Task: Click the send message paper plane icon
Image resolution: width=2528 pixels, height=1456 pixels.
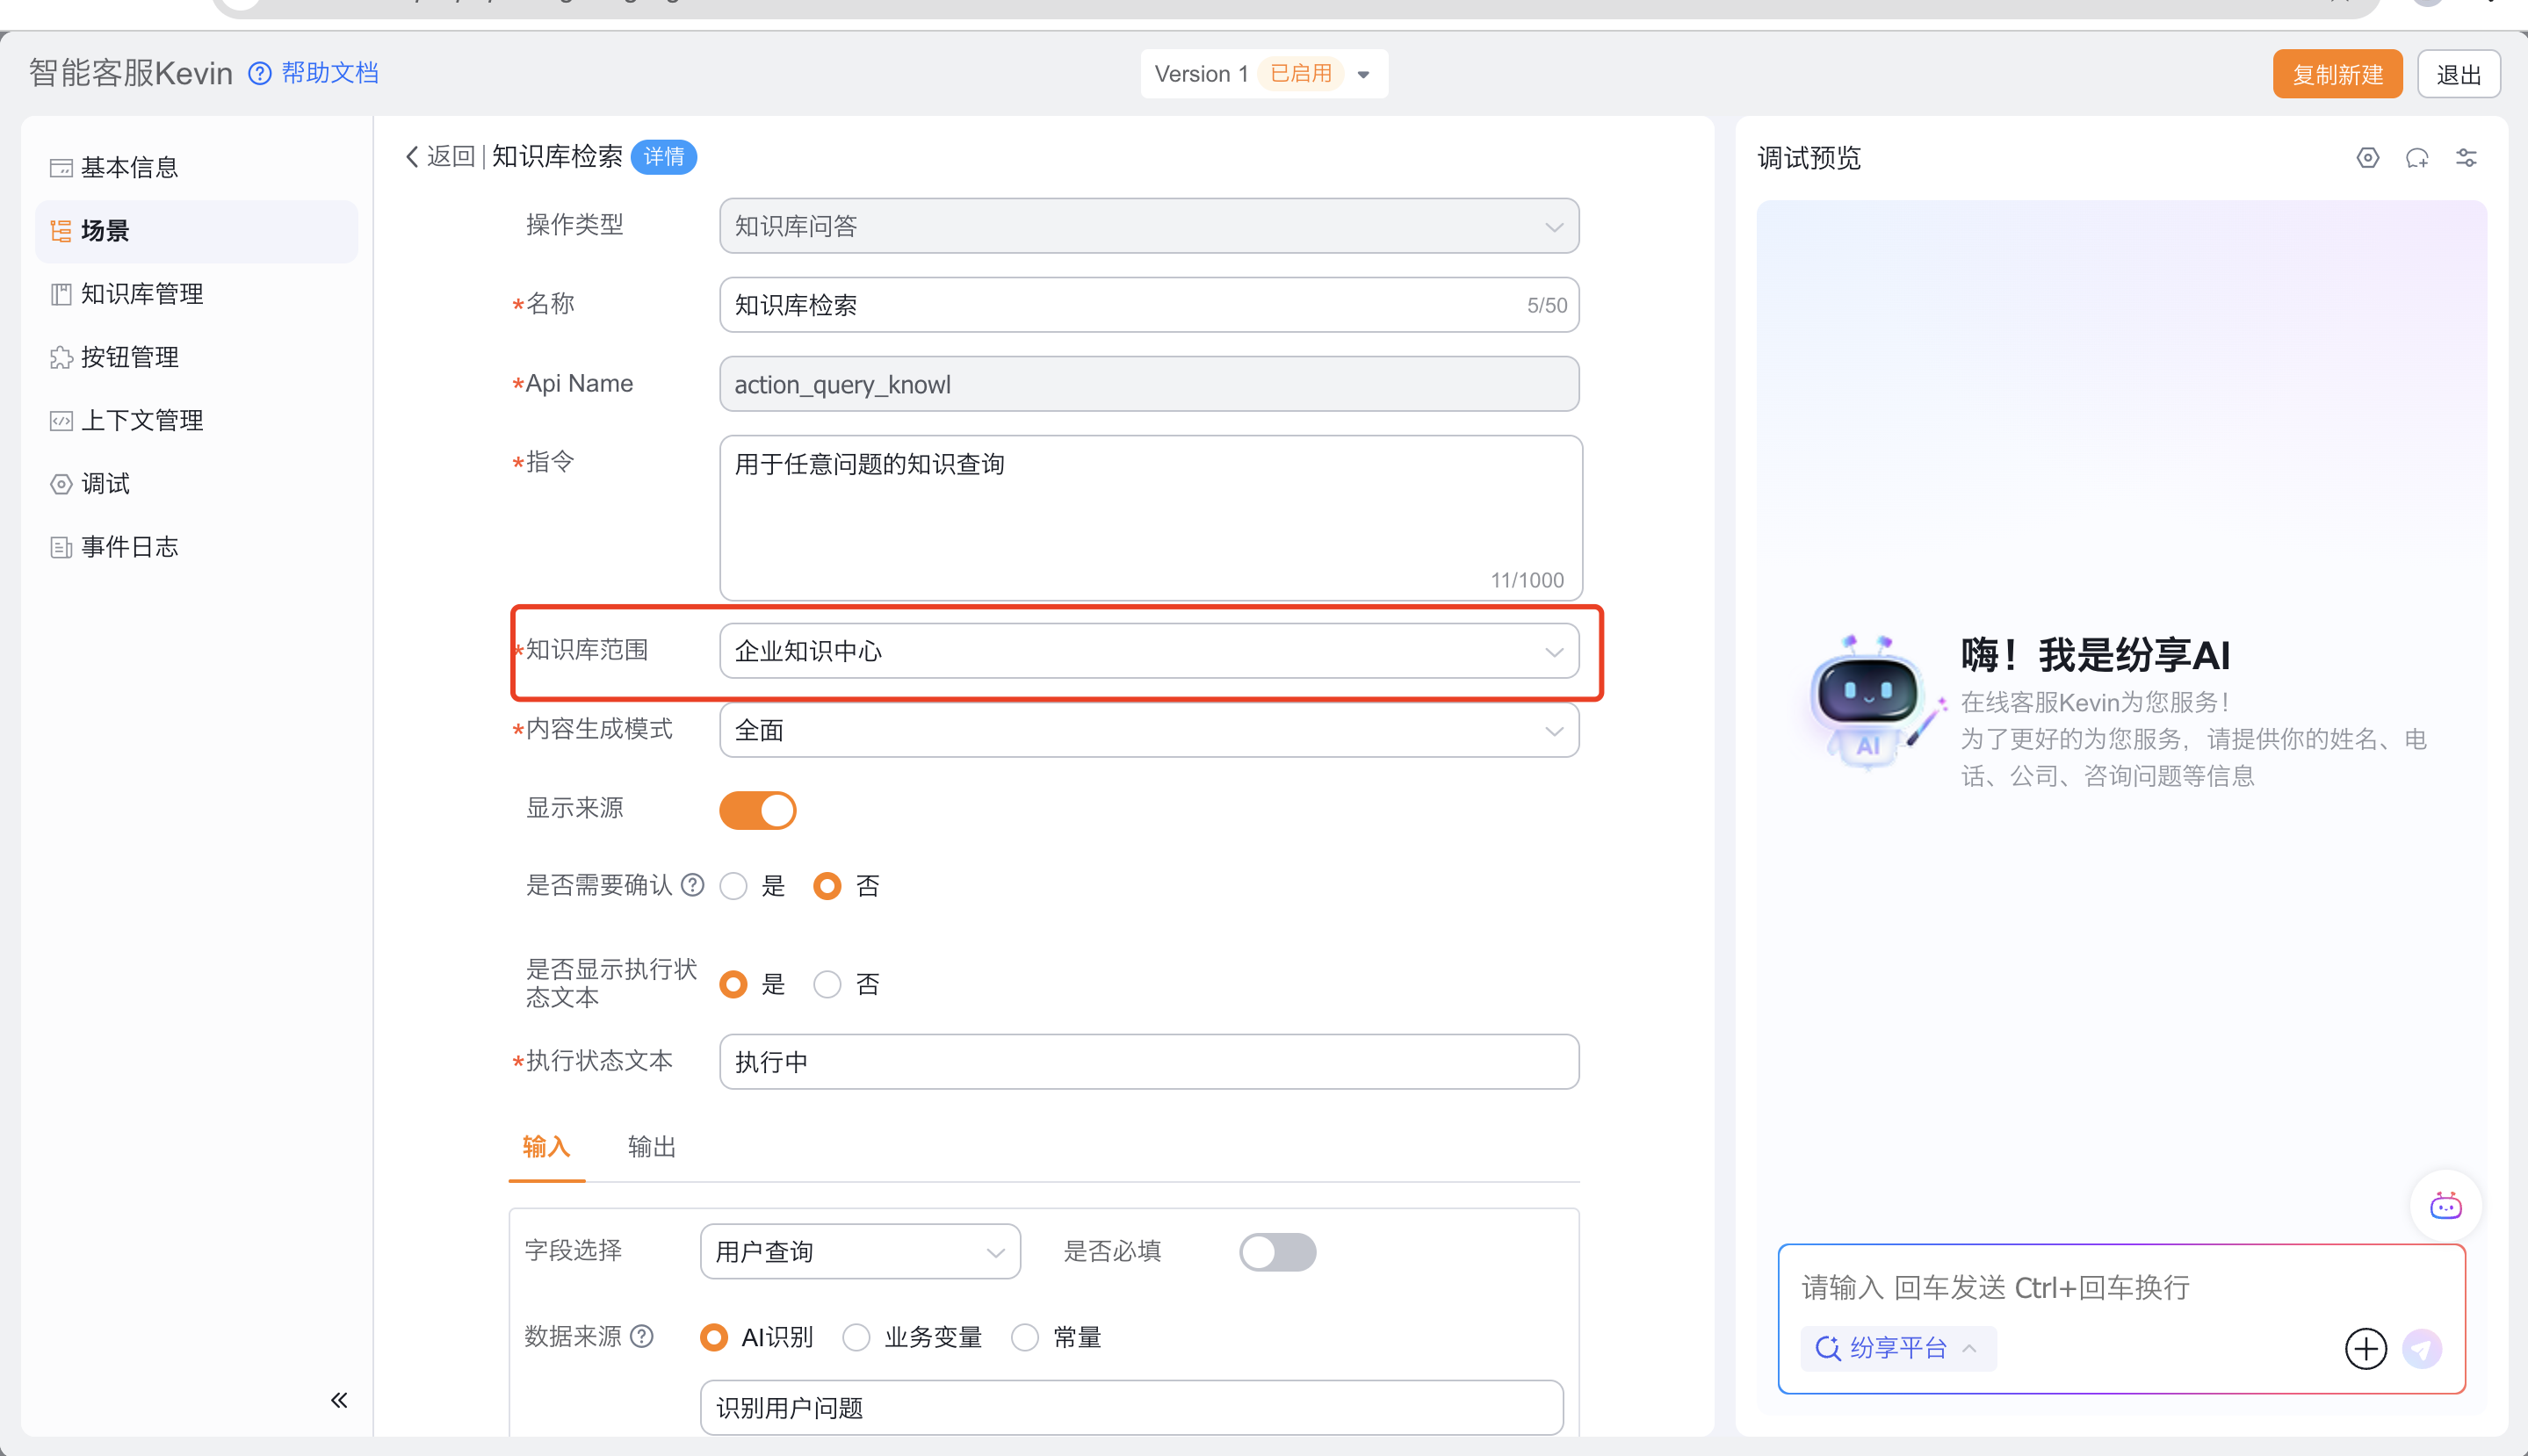Action: pyautogui.click(x=2422, y=1349)
